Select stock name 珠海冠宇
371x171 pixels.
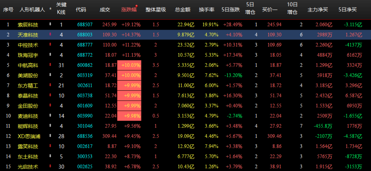[28, 55]
